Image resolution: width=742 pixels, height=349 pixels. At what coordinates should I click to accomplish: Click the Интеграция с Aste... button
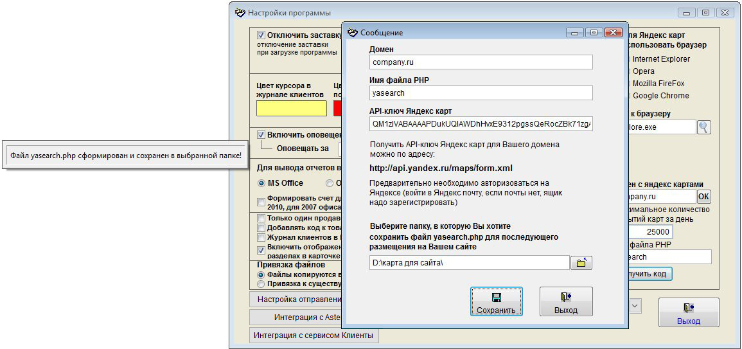296,317
